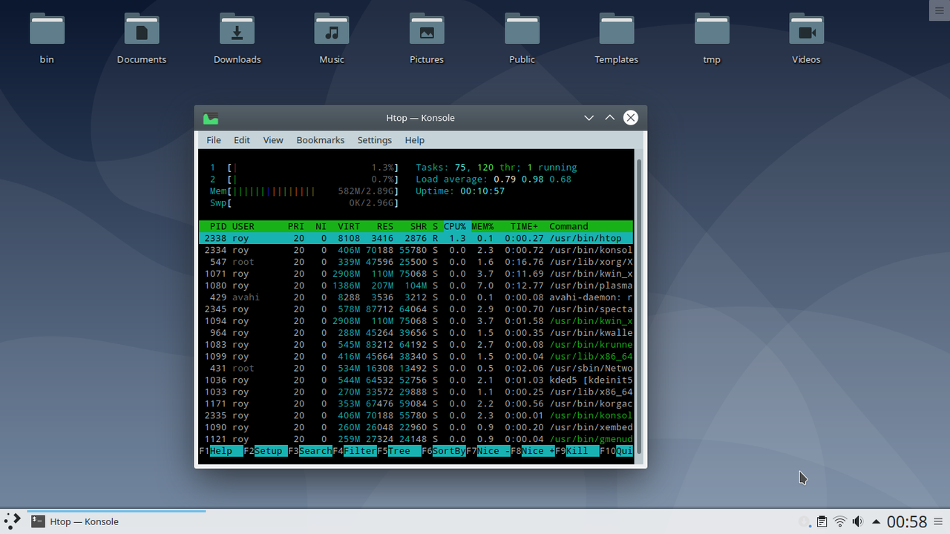Click the software updates tray icon
This screenshot has height=534, width=950.
[x=805, y=521]
